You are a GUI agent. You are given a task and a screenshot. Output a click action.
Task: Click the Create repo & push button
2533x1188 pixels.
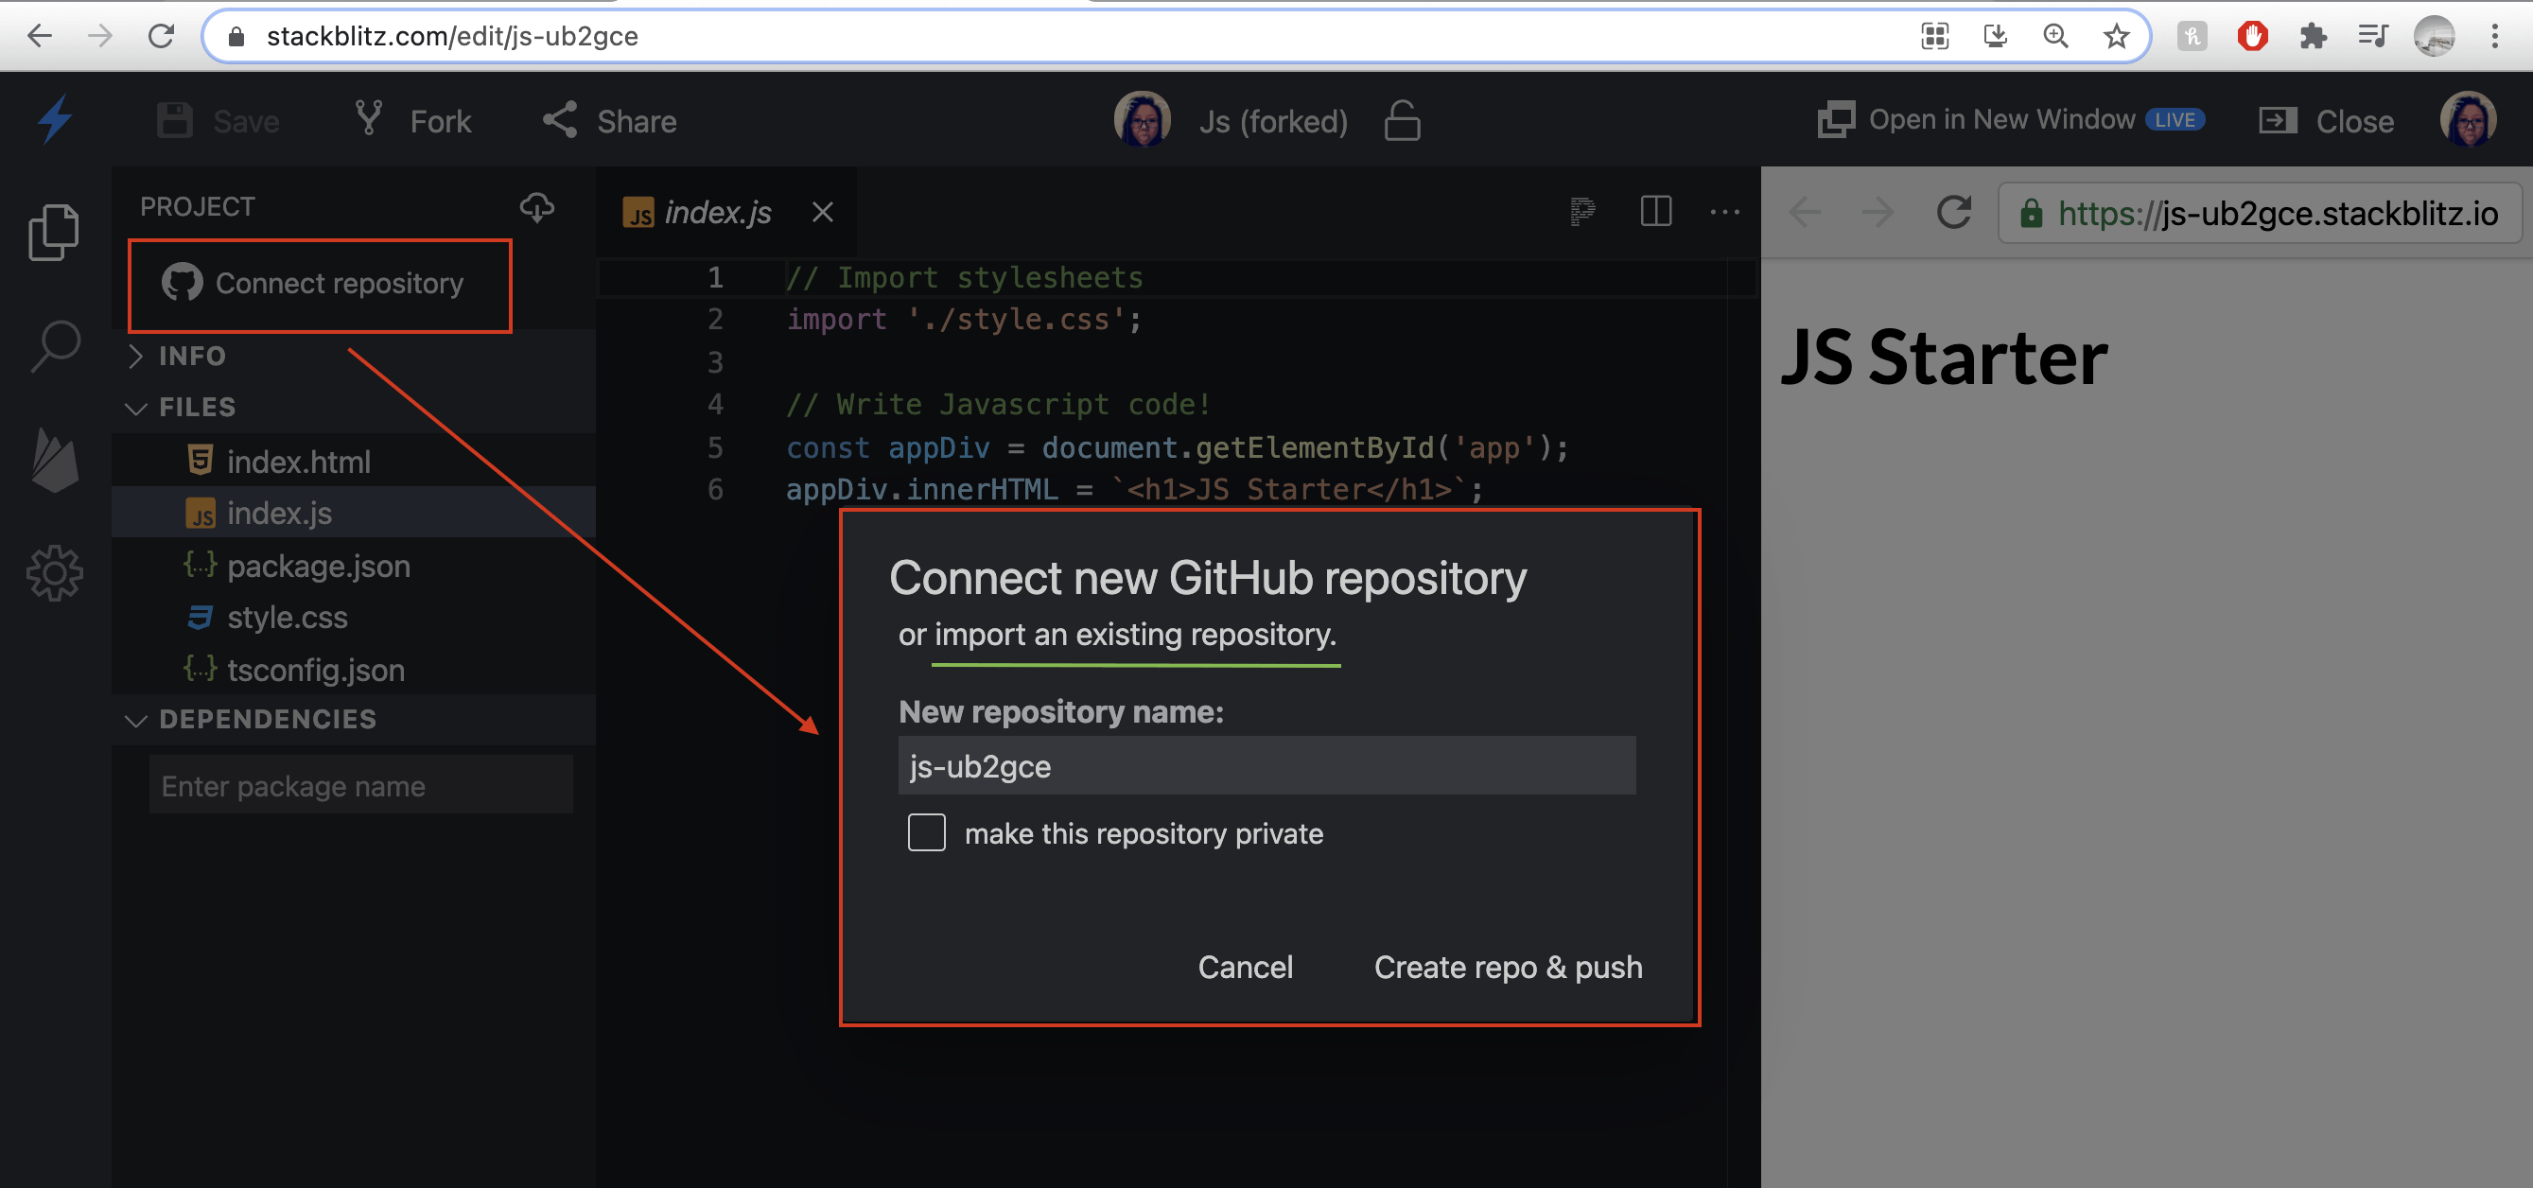click(1508, 967)
